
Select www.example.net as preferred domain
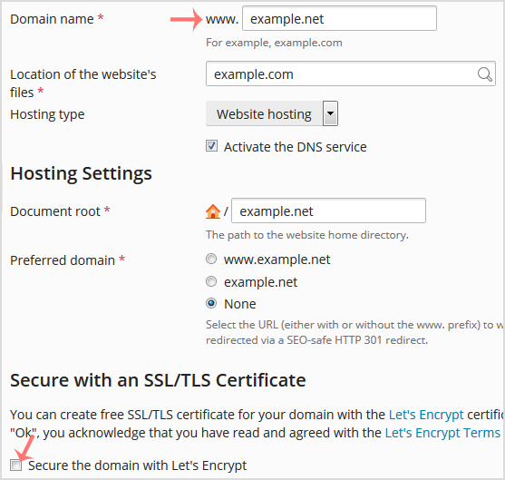click(211, 259)
